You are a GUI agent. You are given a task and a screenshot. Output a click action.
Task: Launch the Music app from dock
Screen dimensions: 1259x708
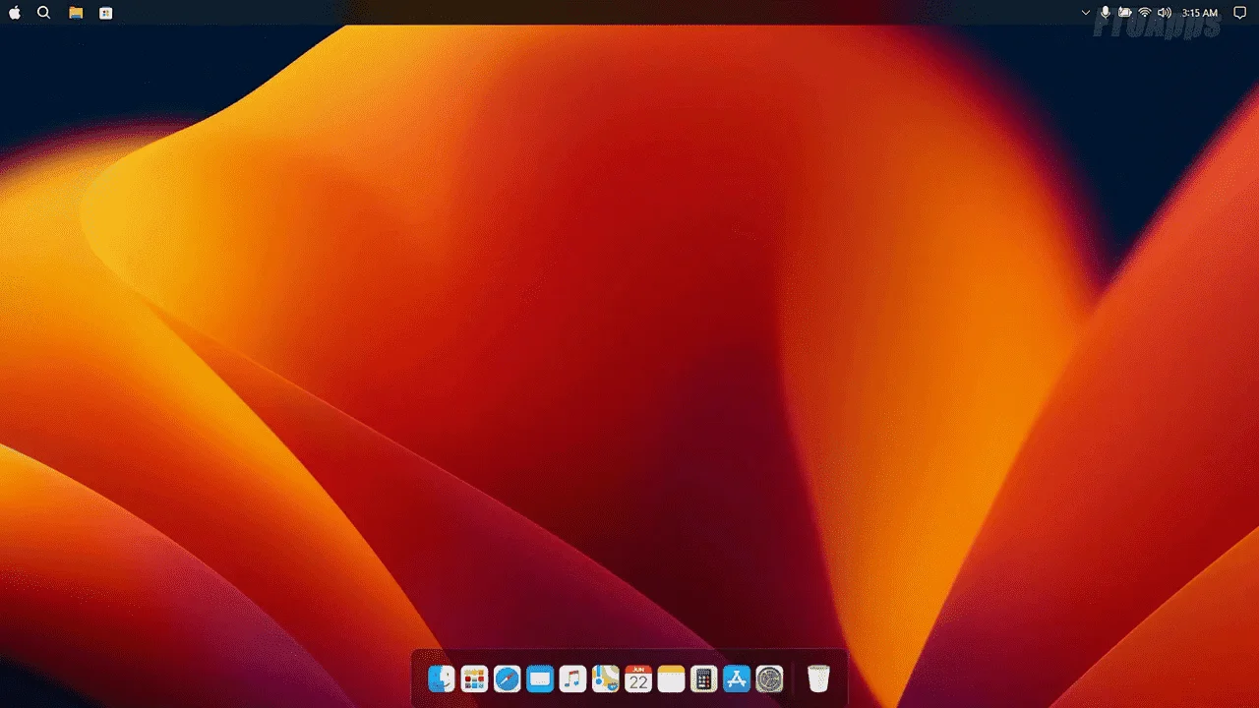click(572, 678)
